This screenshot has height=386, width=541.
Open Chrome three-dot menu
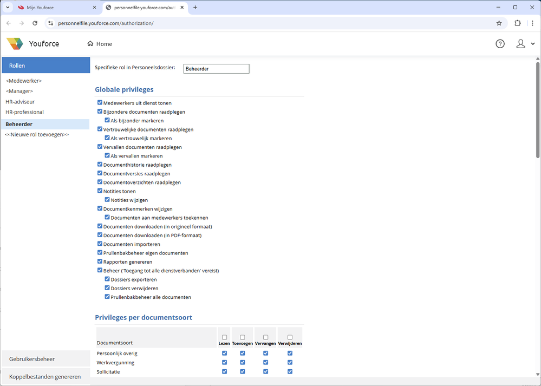click(533, 23)
